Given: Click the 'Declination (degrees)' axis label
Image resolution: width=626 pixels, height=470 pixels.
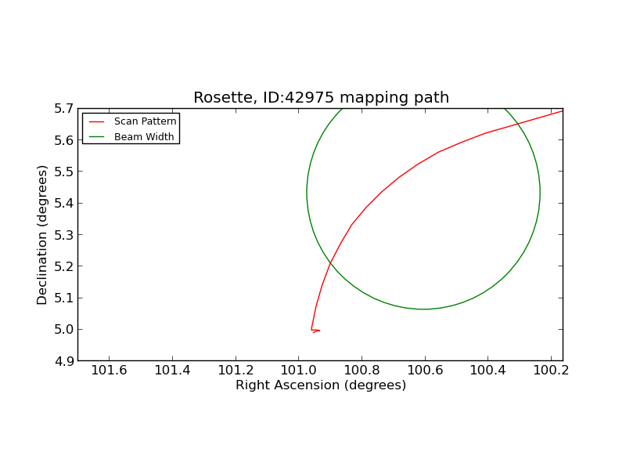Looking at the screenshot, I should [42, 235].
